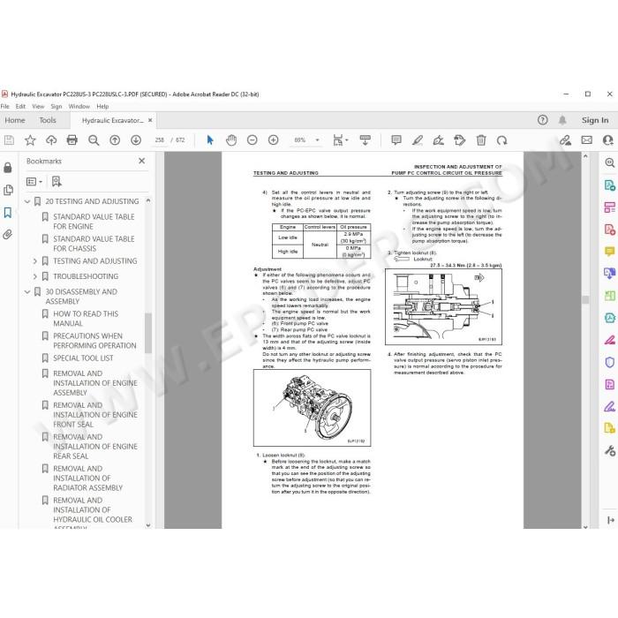Add a new bookmark icon
This screenshot has height=618, width=618.
pyautogui.click(x=57, y=181)
